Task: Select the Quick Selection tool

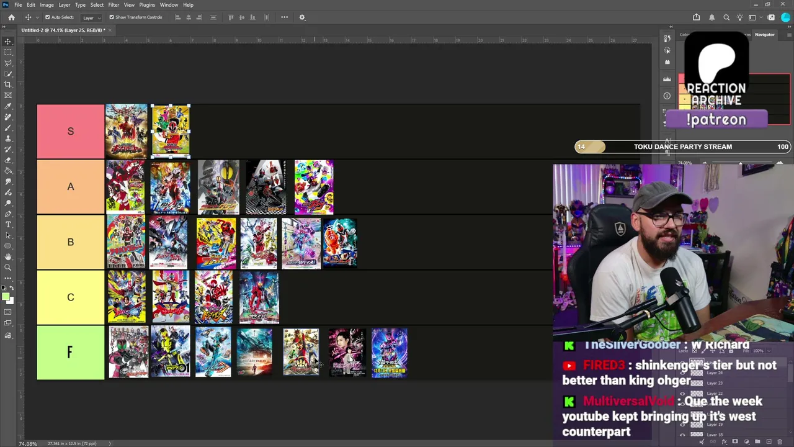Action: 8,73
